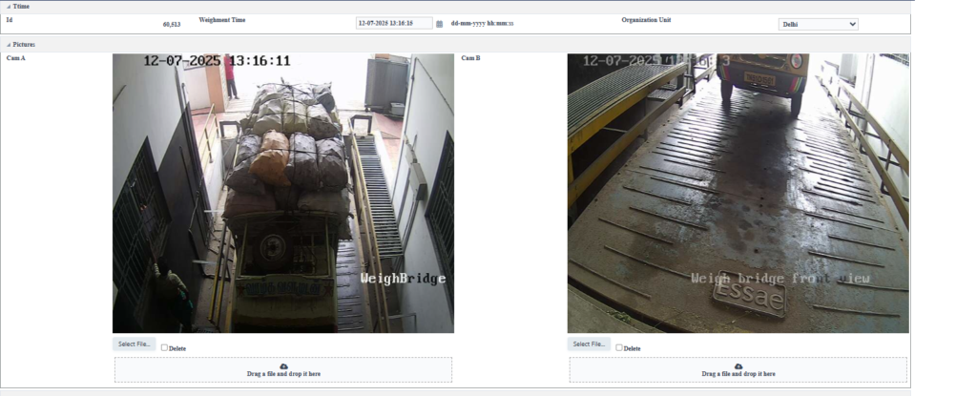Open the Weighment Time calendar picker
The width and height of the screenshot is (977, 396).
click(x=439, y=24)
